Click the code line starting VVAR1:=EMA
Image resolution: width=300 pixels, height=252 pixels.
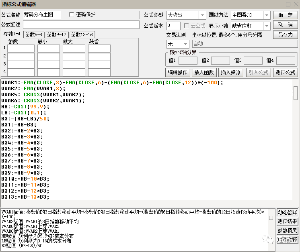coord(112,83)
